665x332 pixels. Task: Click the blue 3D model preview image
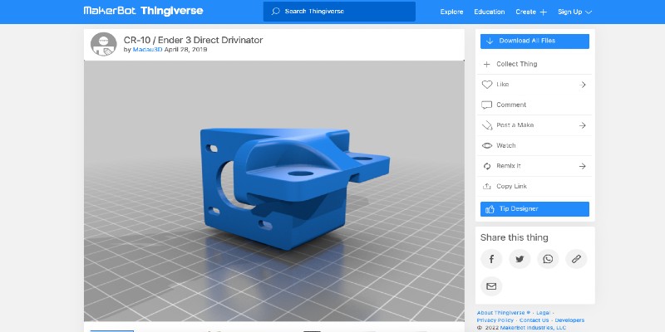point(274,191)
